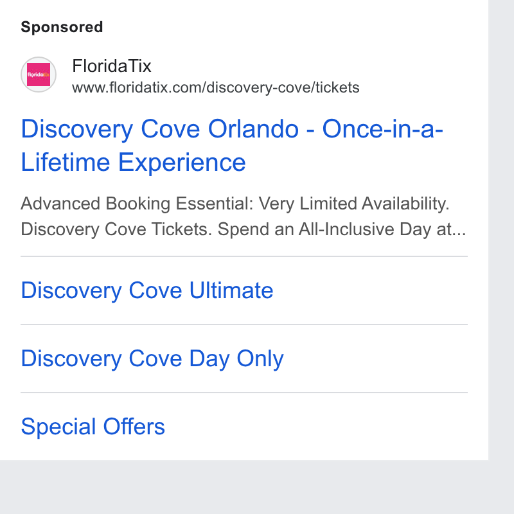
Task: Click 'Very Limited Availability' in the description
Action: (354, 204)
